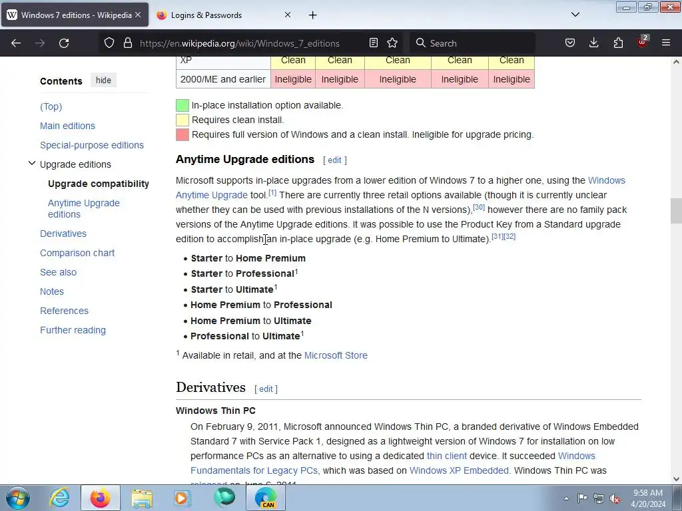Go to Main editions section
The width and height of the screenshot is (682, 511).
[x=67, y=126]
